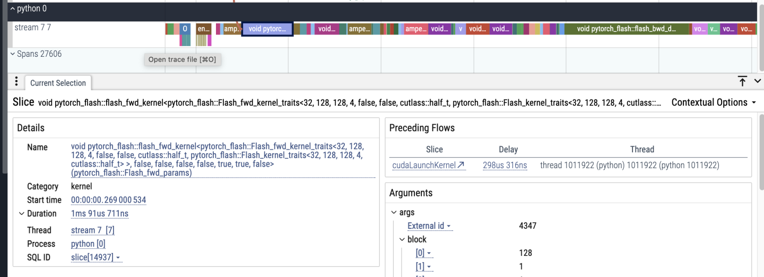This screenshot has width=764, height=277.
Task: Open the Contextual Options dropdown
Action: point(714,102)
